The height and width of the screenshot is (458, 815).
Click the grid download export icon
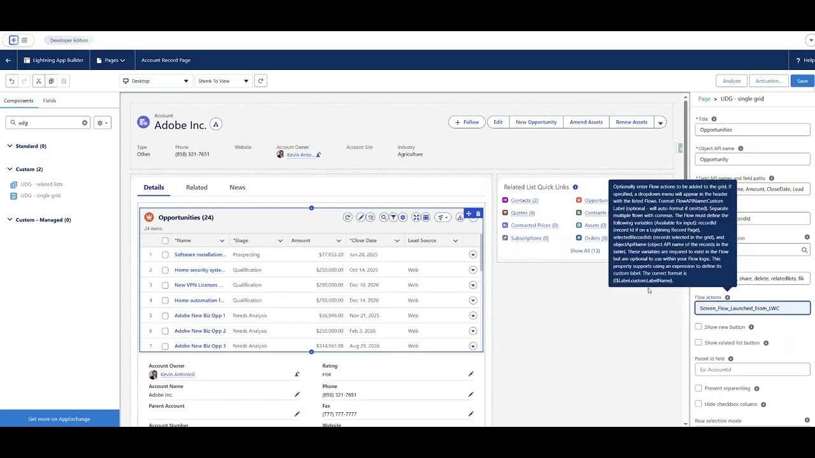point(460,218)
